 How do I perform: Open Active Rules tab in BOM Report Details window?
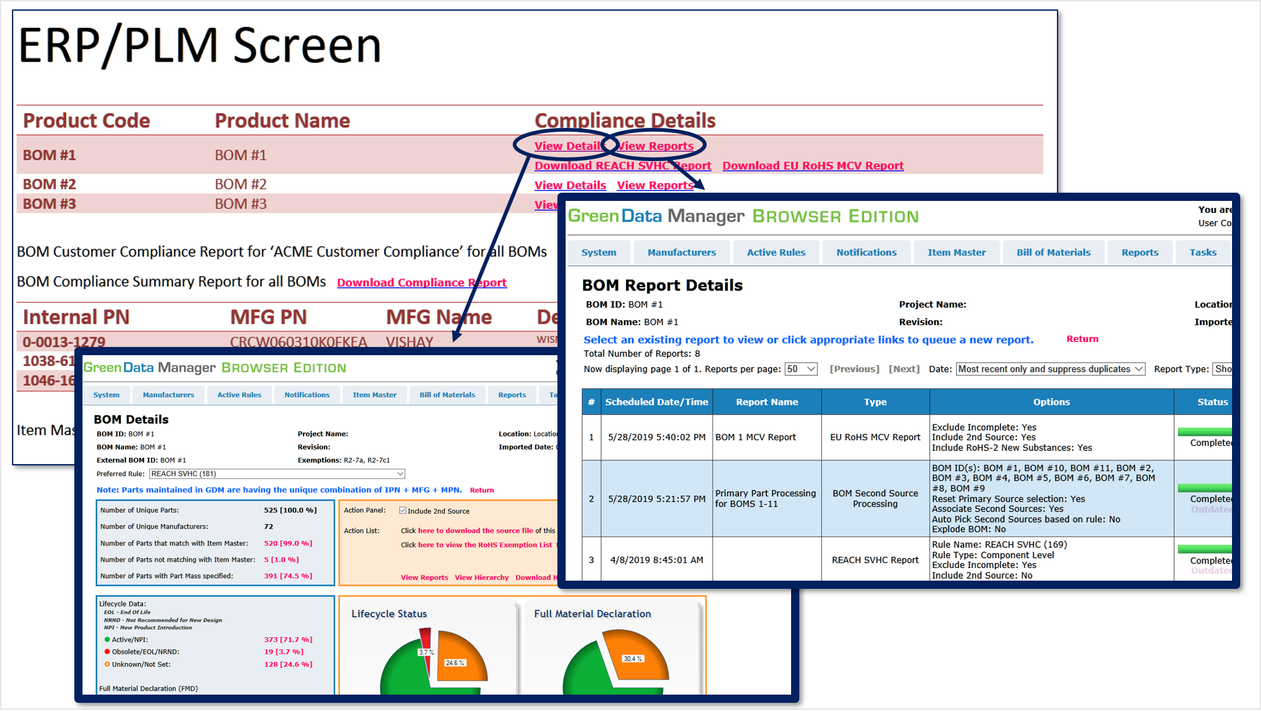pyautogui.click(x=776, y=253)
